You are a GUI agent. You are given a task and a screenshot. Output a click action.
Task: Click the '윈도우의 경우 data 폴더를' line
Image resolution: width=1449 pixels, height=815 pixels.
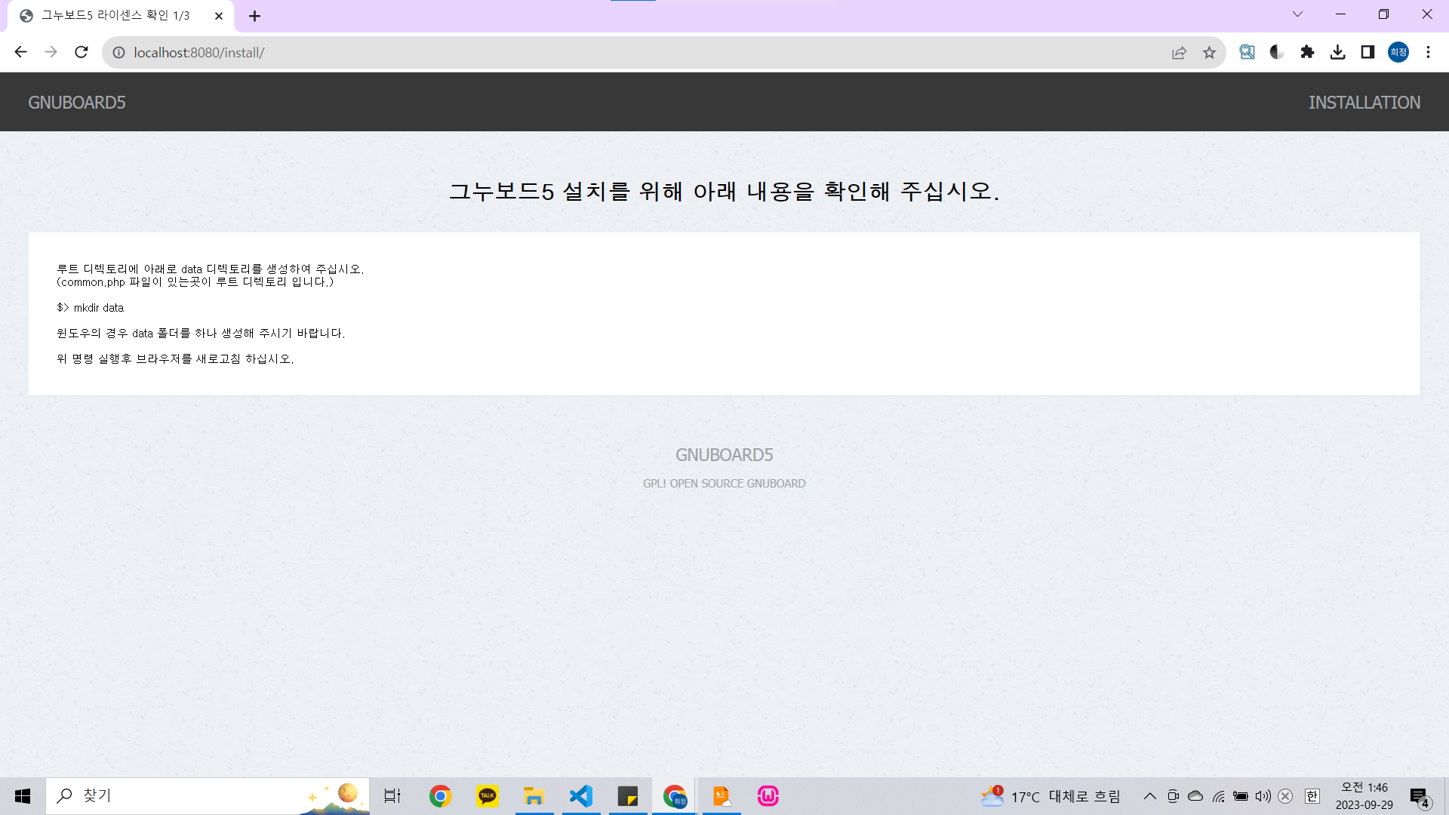201,334
